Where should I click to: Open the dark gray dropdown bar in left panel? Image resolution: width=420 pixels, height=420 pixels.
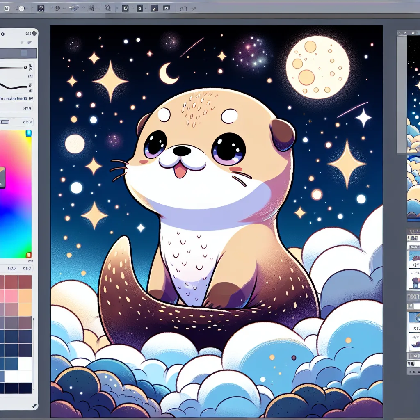(x=18, y=53)
